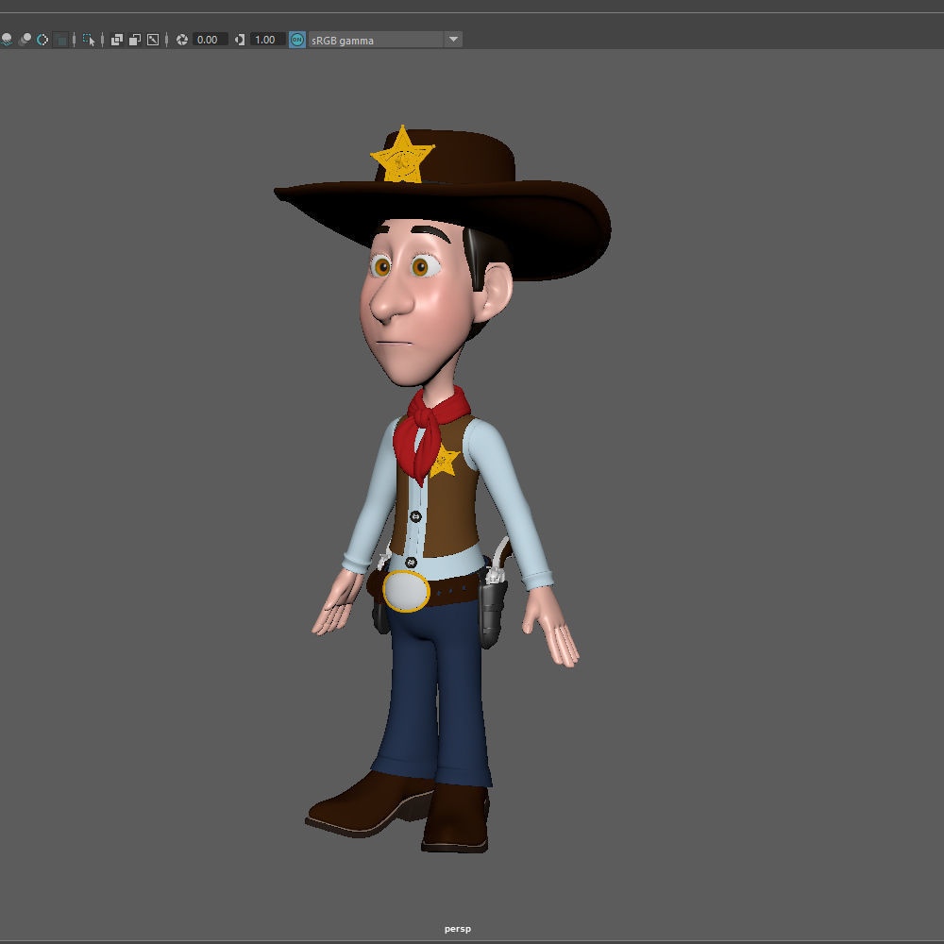Toggle the XRay joints icon
944x944 pixels.
(x=153, y=40)
